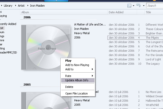Viewport: 163px width, 109px height.
Task: Select track Hallowed Be T… row
Action: click(x=135, y=101)
